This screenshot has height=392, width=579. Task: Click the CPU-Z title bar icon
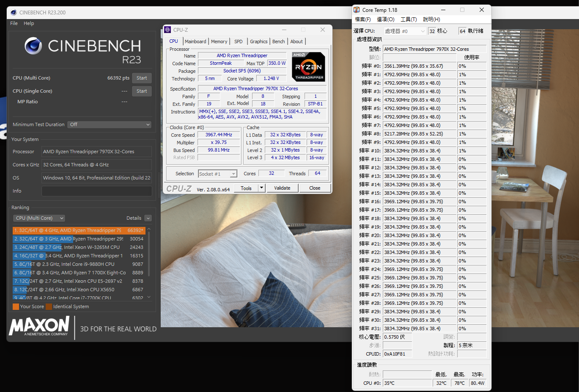[x=168, y=30]
